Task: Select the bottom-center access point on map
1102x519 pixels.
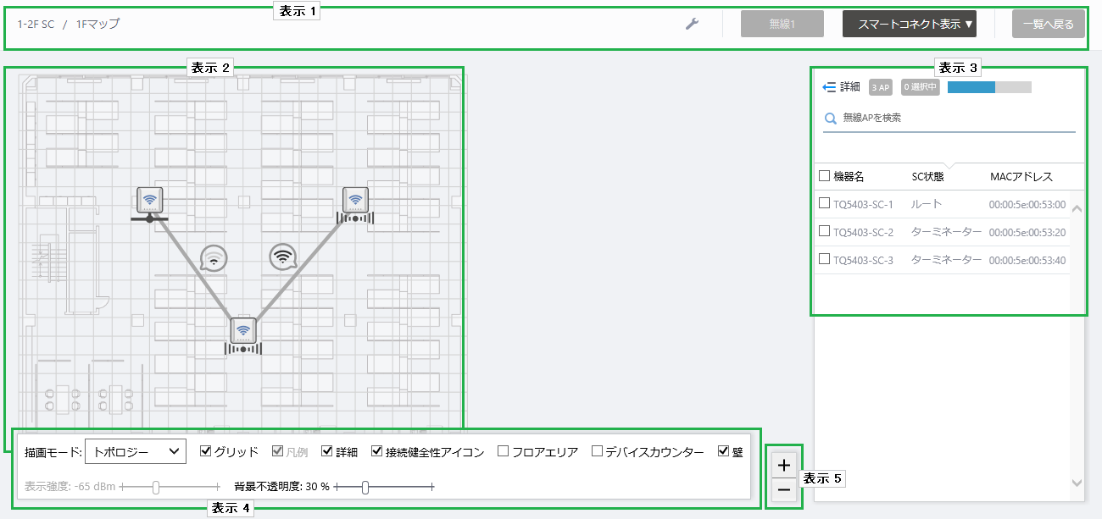Action: (243, 331)
